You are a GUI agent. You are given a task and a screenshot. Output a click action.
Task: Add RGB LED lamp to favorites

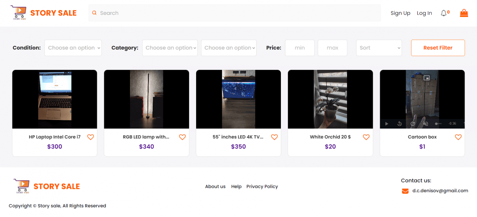pyautogui.click(x=183, y=137)
